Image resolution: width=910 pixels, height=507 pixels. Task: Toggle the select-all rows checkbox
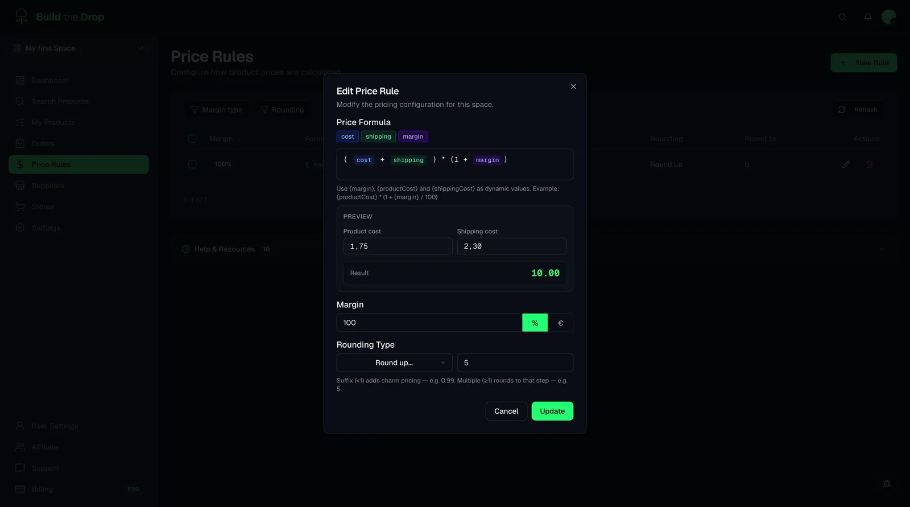coord(192,139)
